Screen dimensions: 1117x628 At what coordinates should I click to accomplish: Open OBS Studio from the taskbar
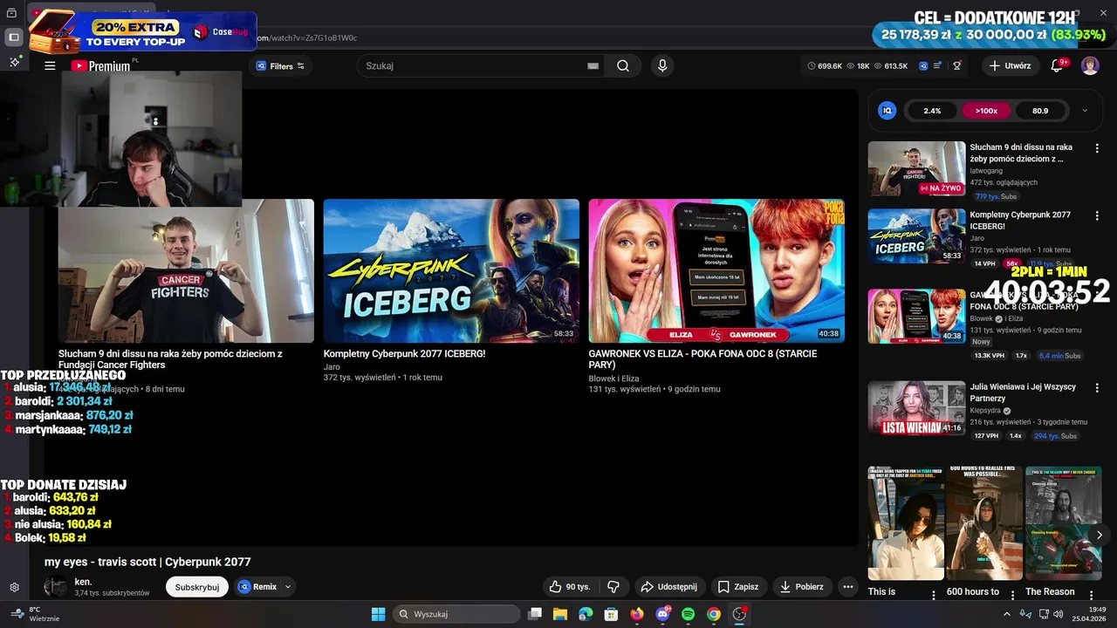coord(739,614)
